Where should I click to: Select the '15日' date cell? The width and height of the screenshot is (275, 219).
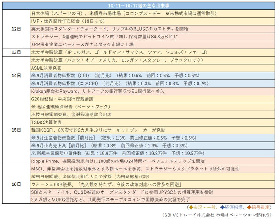pyautogui.click(x=16, y=130)
